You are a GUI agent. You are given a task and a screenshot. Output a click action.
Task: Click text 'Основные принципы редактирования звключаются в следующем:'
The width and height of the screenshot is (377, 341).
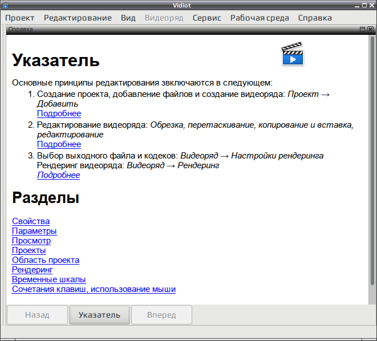tap(143, 83)
